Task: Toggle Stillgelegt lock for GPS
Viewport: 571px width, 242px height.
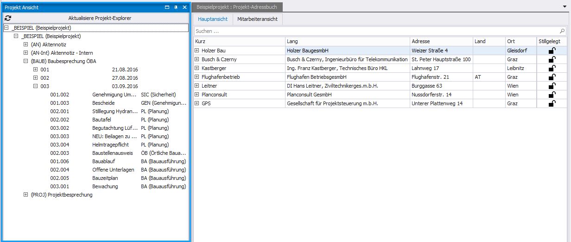Action: pyautogui.click(x=552, y=103)
